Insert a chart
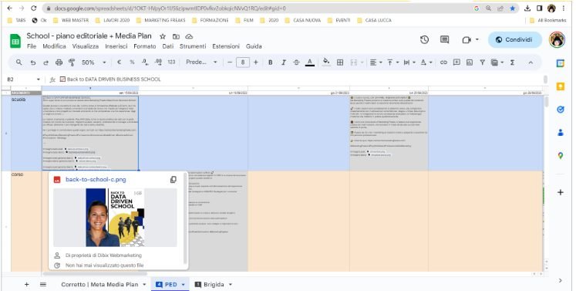The image size is (576, 291). click(470, 63)
